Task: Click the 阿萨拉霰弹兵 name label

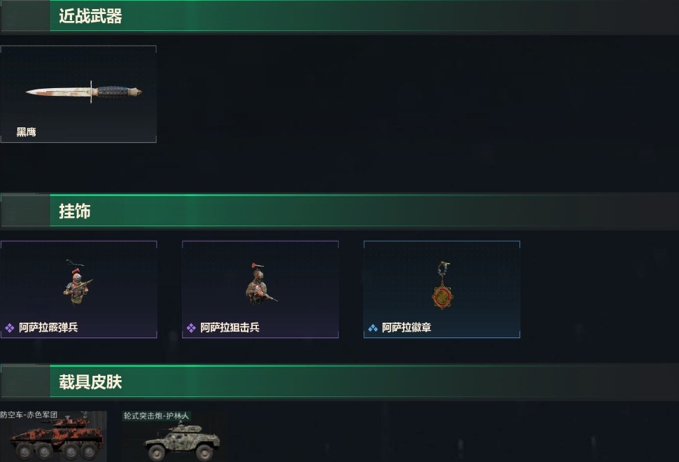Action: [48, 328]
